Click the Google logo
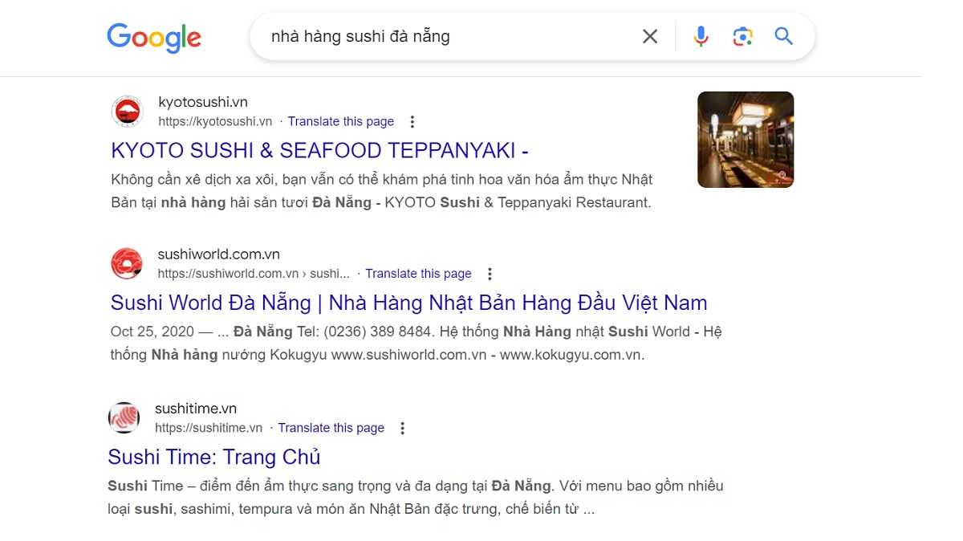This screenshot has width=963, height=541. coord(154,37)
